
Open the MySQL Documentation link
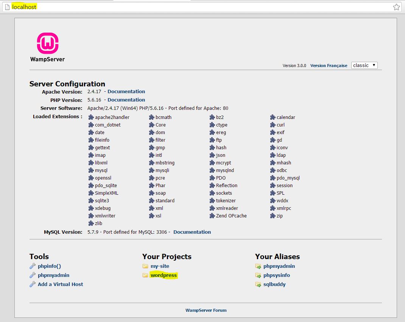click(192, 232)
